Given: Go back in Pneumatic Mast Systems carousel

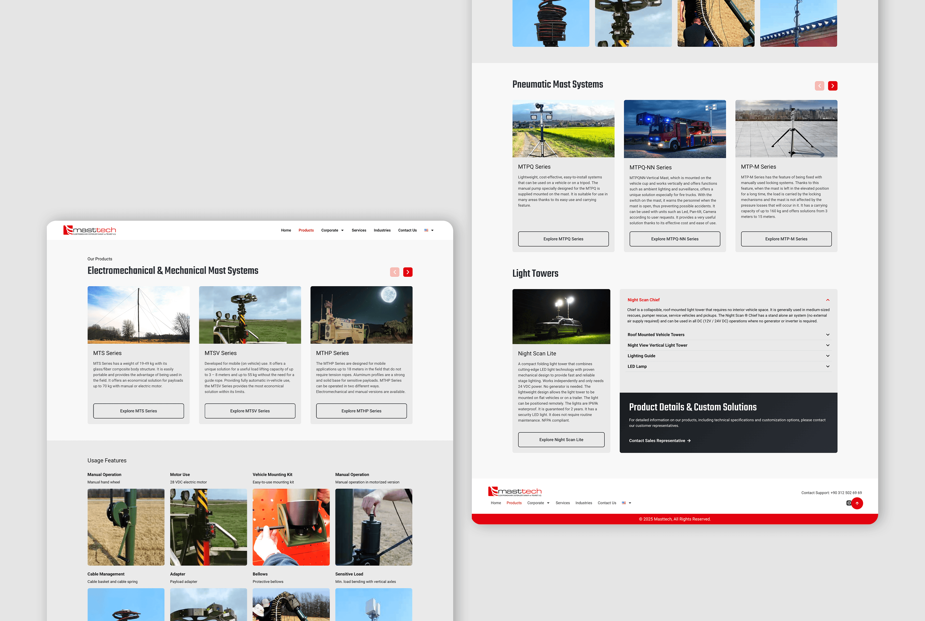Looking at the screenshot, I should 819,86.
